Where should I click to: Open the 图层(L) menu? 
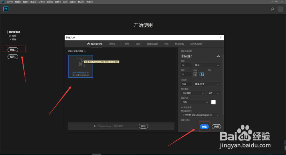33,2
